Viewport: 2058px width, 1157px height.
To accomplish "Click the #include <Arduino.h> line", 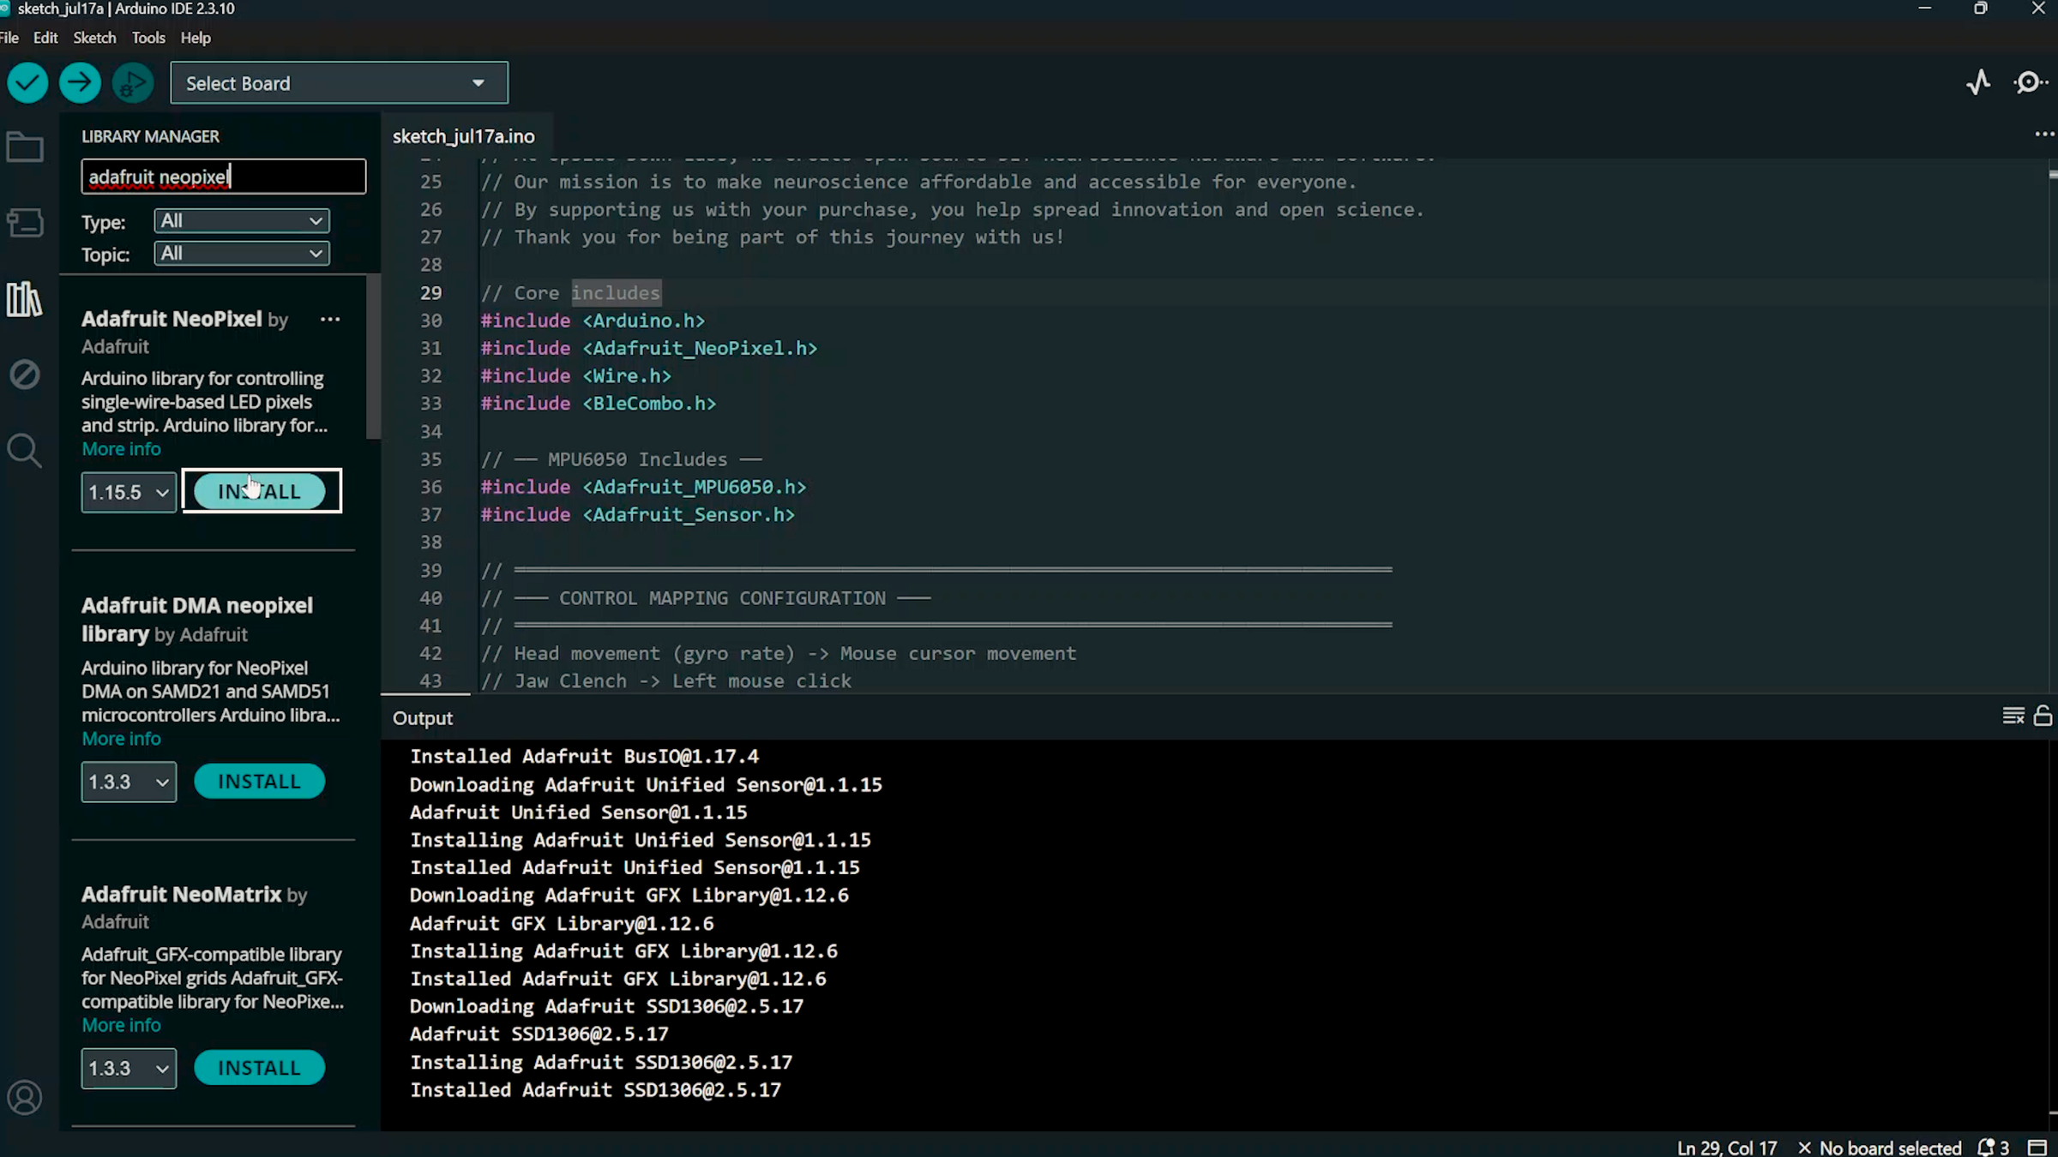I will (593, 321).
